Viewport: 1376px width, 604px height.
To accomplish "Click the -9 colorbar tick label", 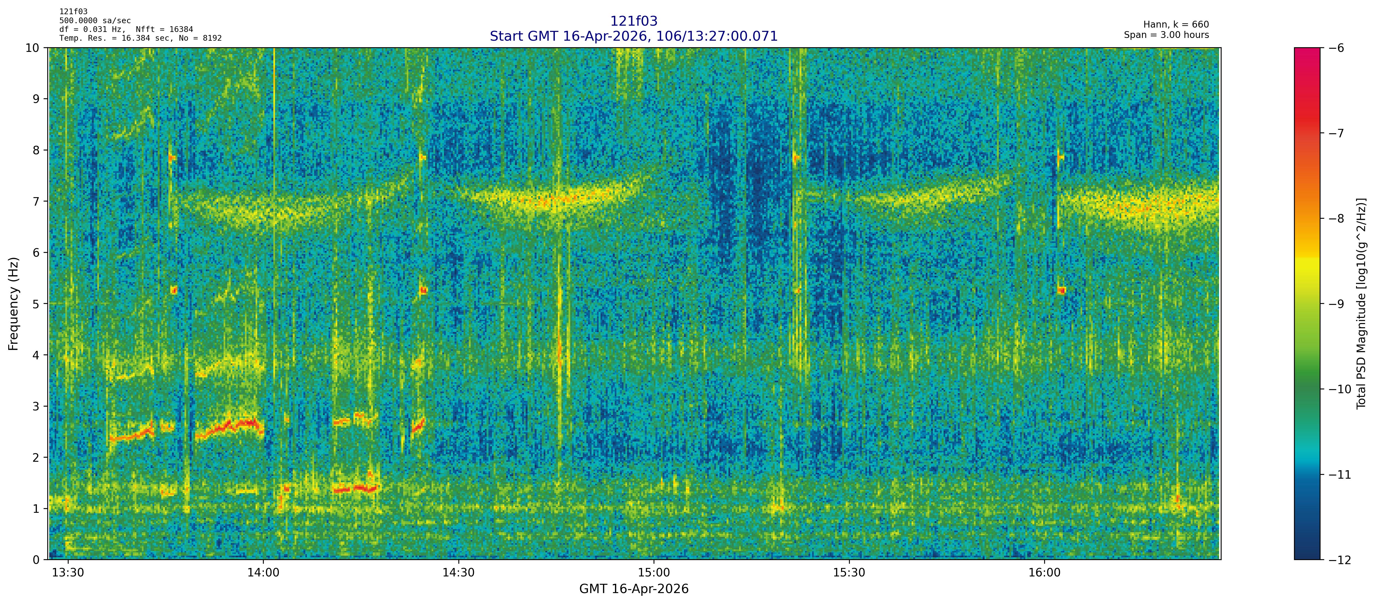I will coord(1336,304).
